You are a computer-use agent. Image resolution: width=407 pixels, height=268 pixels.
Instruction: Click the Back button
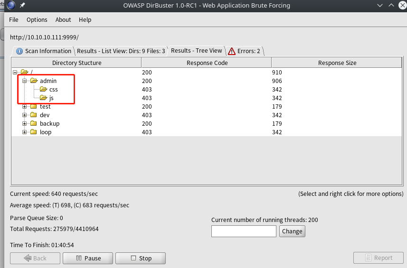[x=35, y=258]
